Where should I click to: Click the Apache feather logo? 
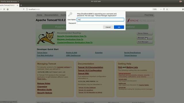[141, 20]
